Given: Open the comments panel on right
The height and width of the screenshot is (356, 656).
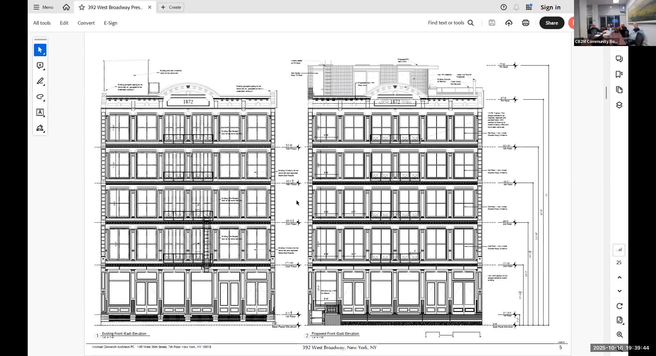Looking at the screenshot, I should click(x=619, y=59).
